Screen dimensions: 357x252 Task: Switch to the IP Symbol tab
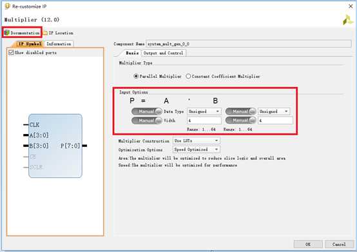click(30, 44)
